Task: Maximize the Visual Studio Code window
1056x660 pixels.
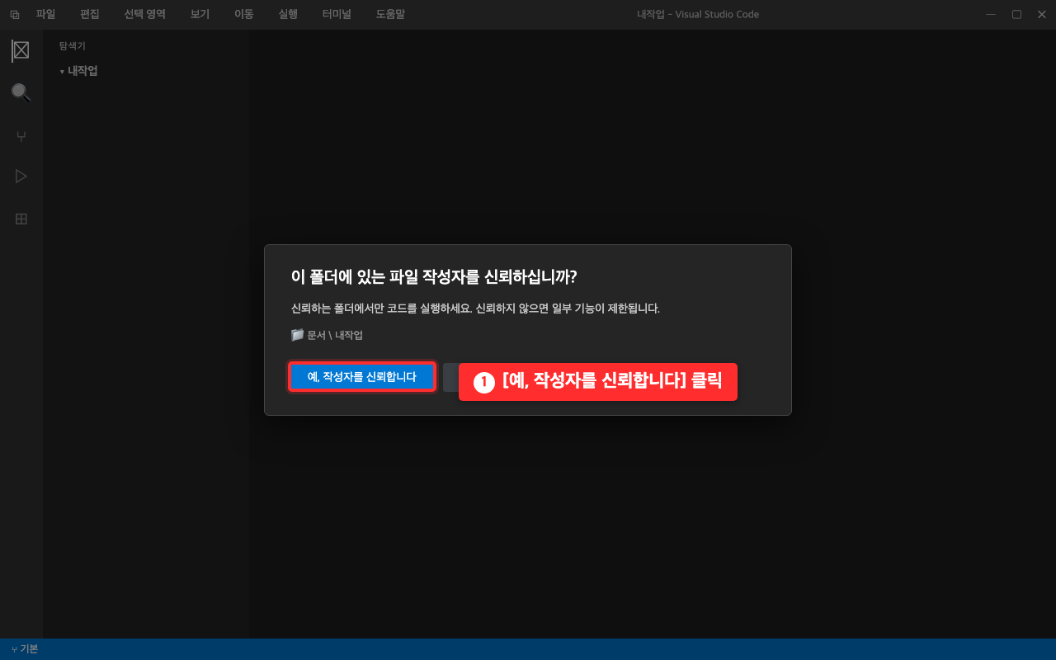Action: 1016,14
